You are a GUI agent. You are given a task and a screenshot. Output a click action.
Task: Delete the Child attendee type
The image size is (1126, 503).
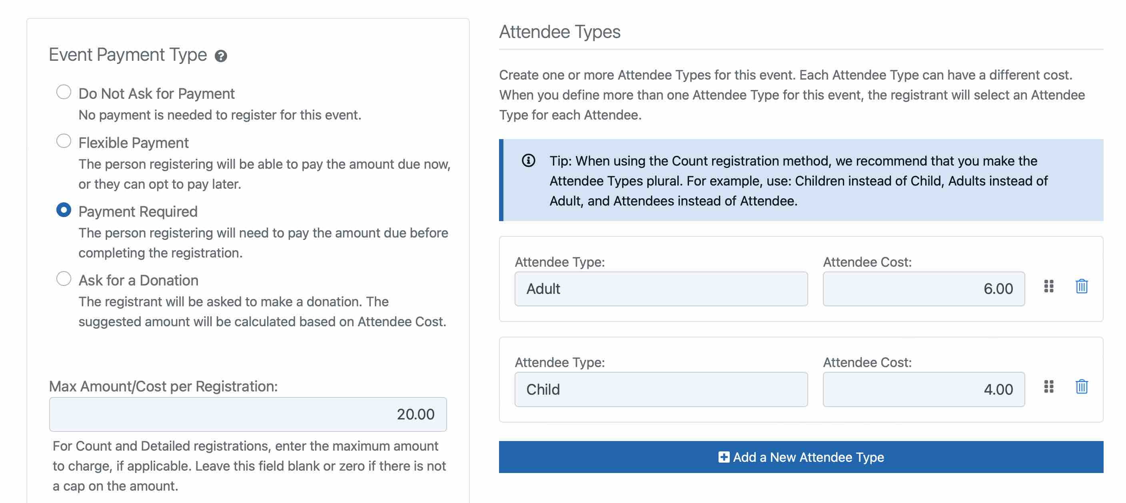pyautogui.click(x=1081, y=386)
